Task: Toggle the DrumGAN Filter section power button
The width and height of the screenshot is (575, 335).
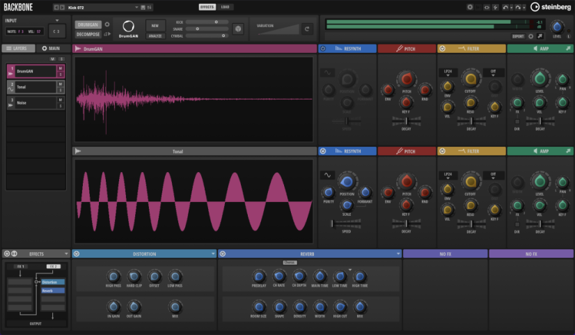Action: pos(442,49)
